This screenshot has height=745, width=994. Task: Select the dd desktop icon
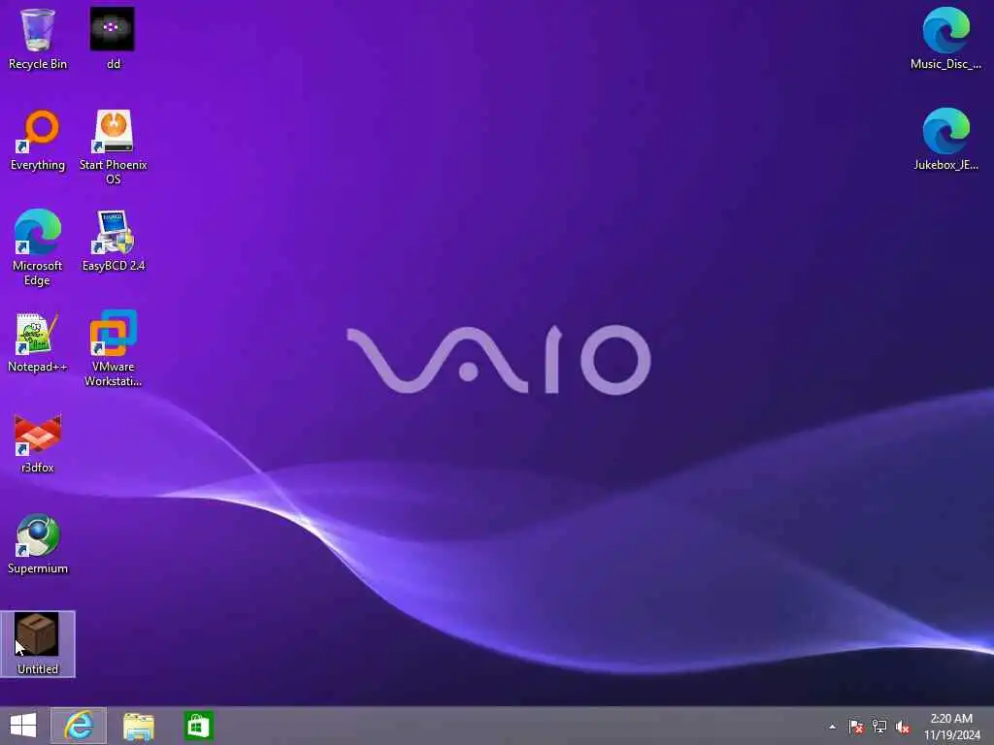(113, 39)
